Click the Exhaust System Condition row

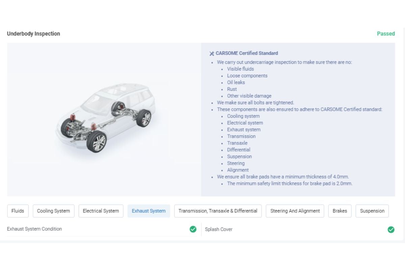pyautogui.click(x=34, y=229)
